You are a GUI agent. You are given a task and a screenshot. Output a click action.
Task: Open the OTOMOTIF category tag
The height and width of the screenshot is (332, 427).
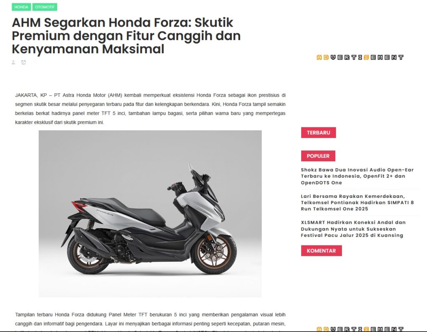[x=45, y=7]
